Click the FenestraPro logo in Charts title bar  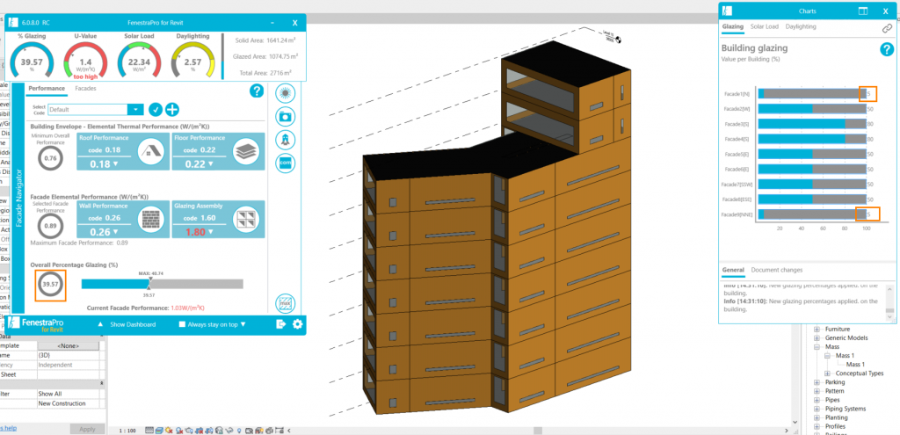(727, 11)
